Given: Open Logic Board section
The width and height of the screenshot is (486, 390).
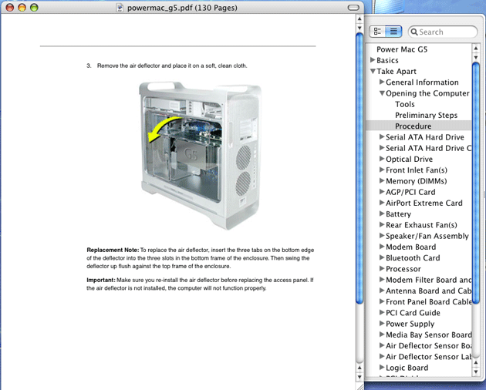Looking at the screenshot, I should [407, 368].
